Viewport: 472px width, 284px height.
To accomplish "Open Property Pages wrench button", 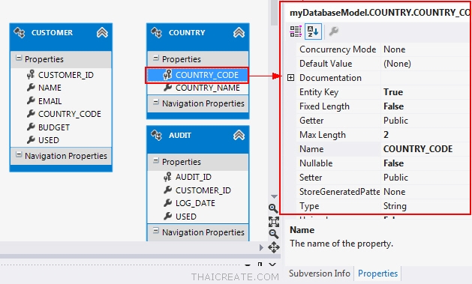I will (333, 31).
